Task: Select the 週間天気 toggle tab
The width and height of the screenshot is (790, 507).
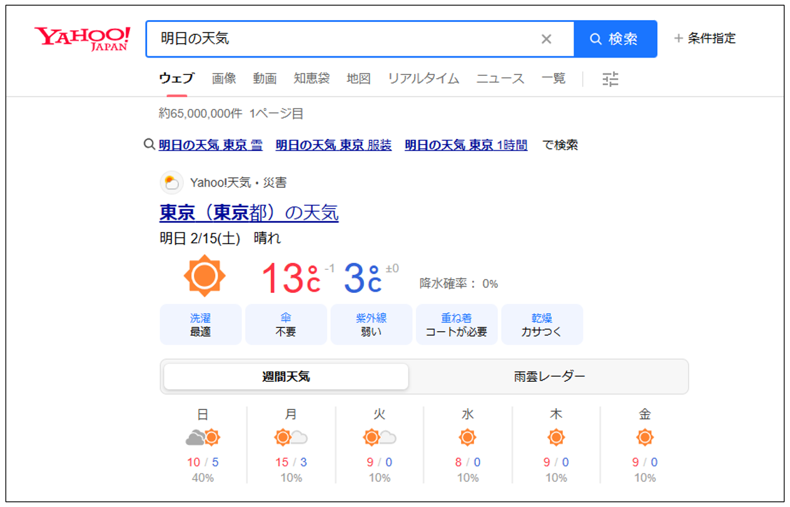Action: [286, 376]
